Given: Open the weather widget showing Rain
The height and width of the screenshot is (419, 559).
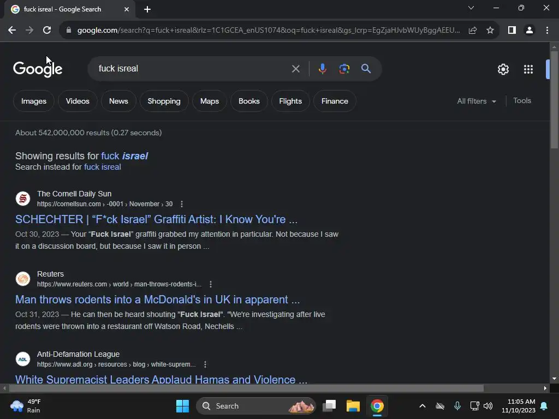Looking at the screenshot, I should (x=26, y=406).
